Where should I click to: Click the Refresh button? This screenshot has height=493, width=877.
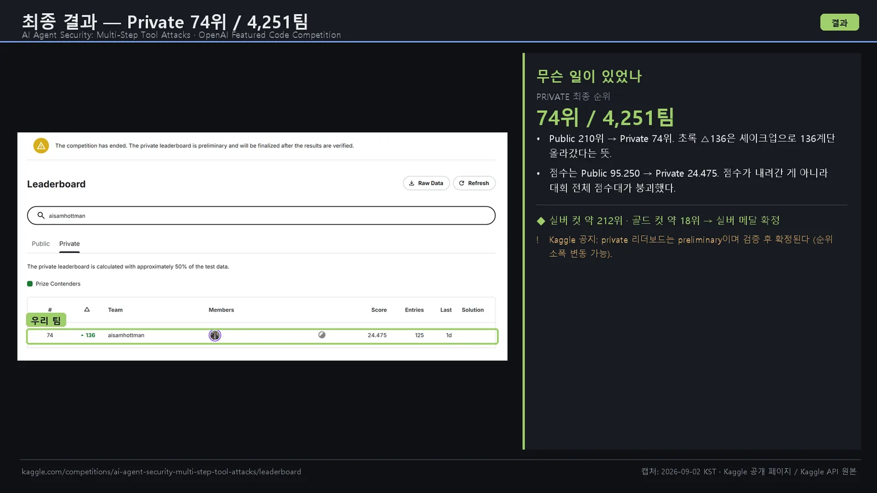pyautogui.click(x=474, y=183)
